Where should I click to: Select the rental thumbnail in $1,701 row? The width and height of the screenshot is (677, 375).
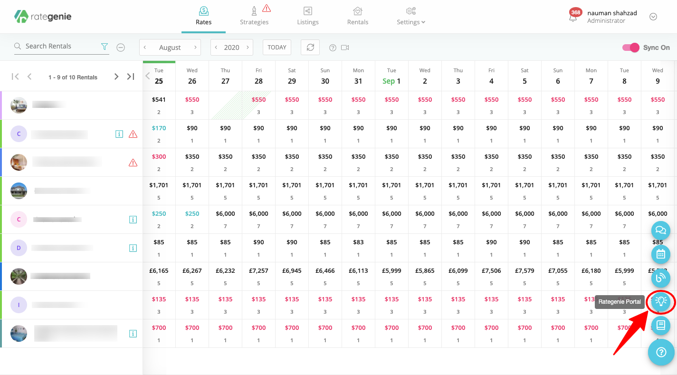click(19, 191)
